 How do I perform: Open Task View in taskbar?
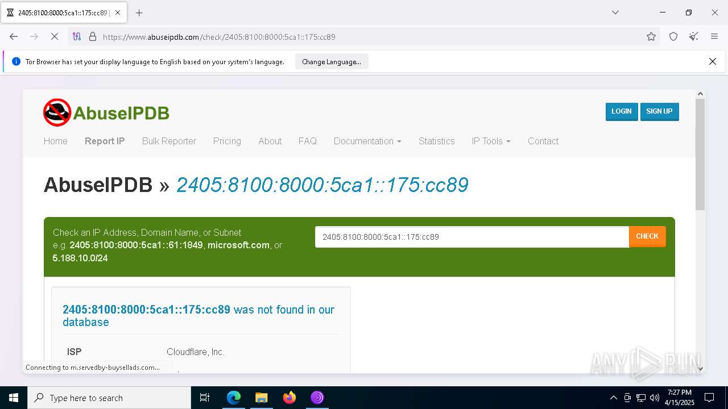point(205,398)
